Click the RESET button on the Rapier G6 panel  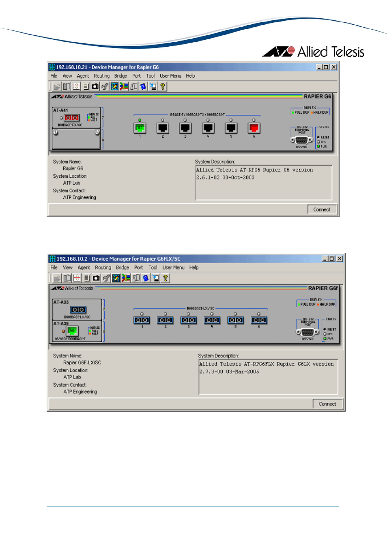(318, 137)
